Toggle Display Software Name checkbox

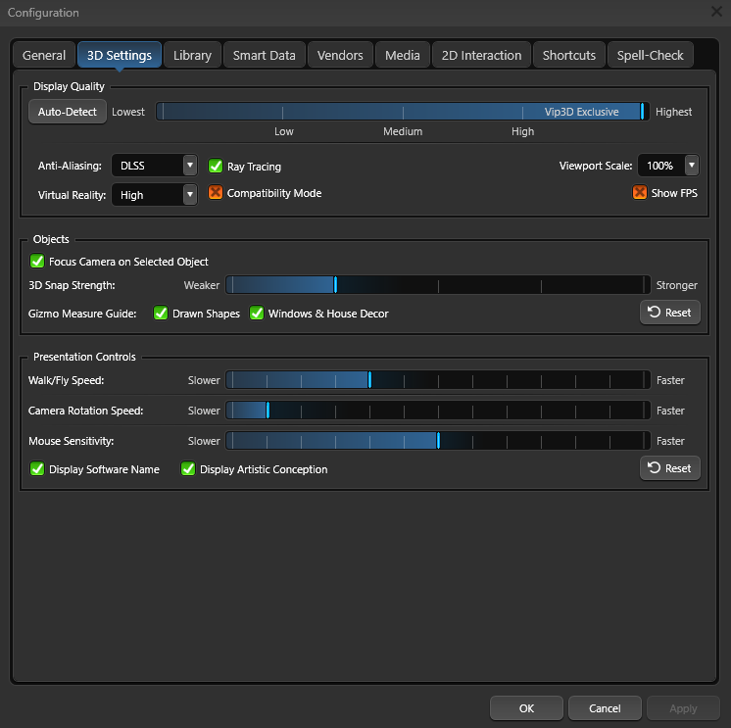click(x=37, y=469)
